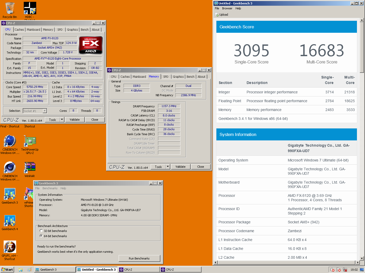Click the network system tray icon
Image resolution: width=365 pixels, height=273 pixels.
pos(345,270)
